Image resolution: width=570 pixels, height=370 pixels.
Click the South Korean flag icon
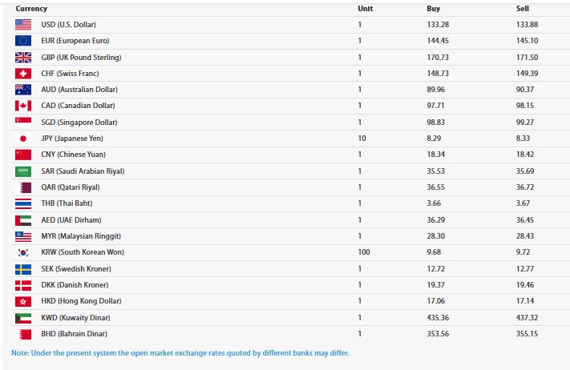tap(23, 252)
